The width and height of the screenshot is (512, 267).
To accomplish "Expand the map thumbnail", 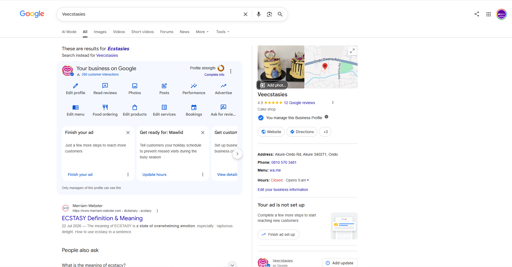I will 352,51.
